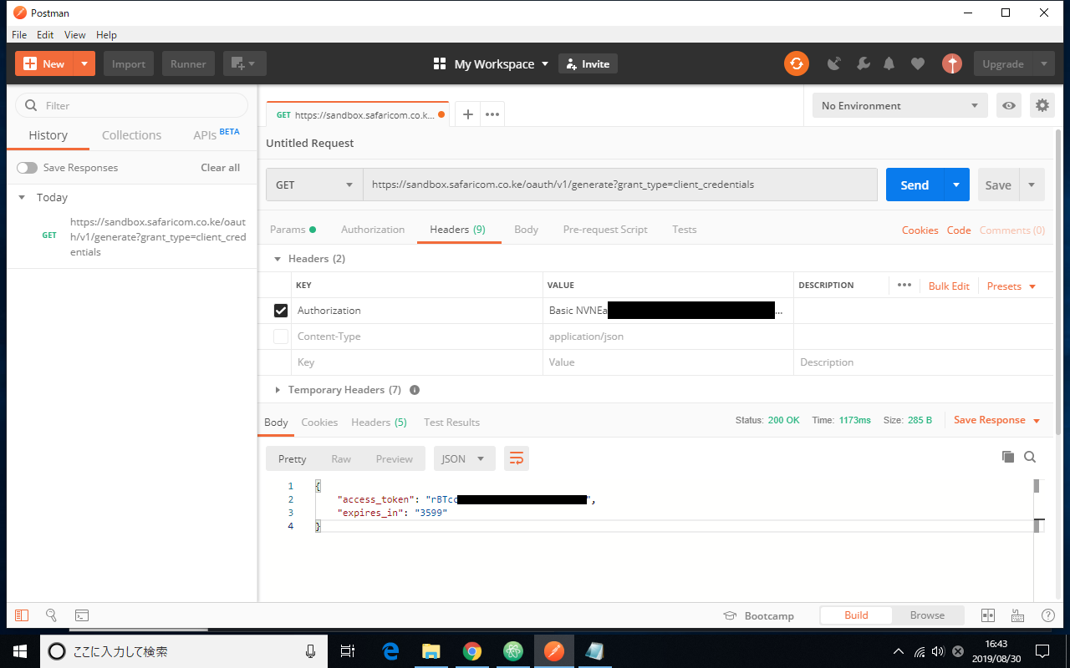1070x668 pixels.
Task: Open the No Environment dropdown
Action: [x=900, y=105]
